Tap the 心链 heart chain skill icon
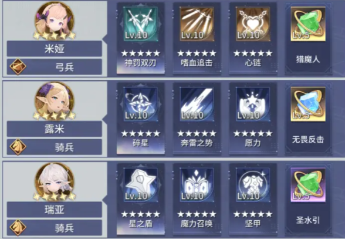345x239 pixels. 253,24
